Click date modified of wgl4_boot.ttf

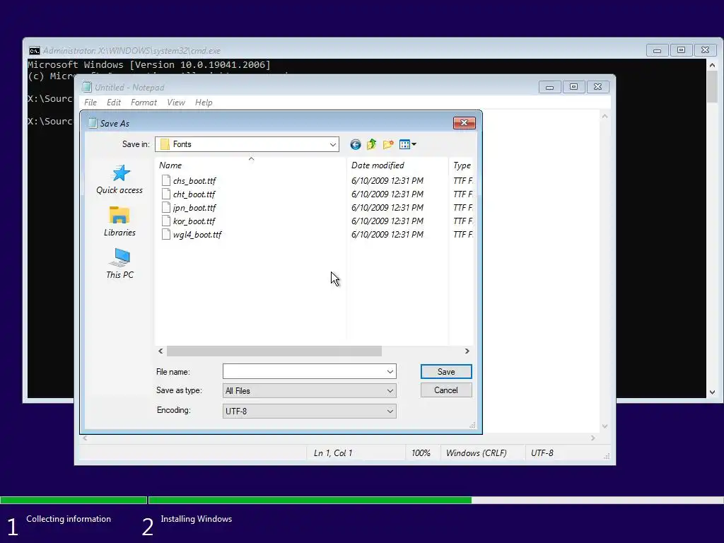coord(387,234)
